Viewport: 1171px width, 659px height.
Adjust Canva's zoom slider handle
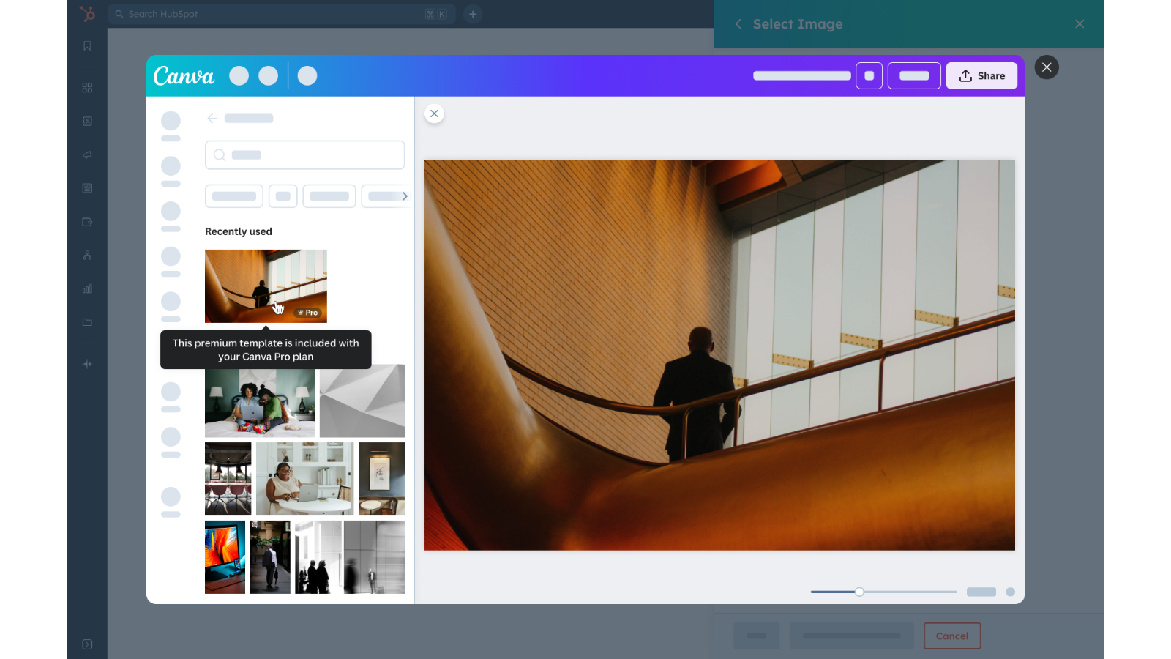859,592
